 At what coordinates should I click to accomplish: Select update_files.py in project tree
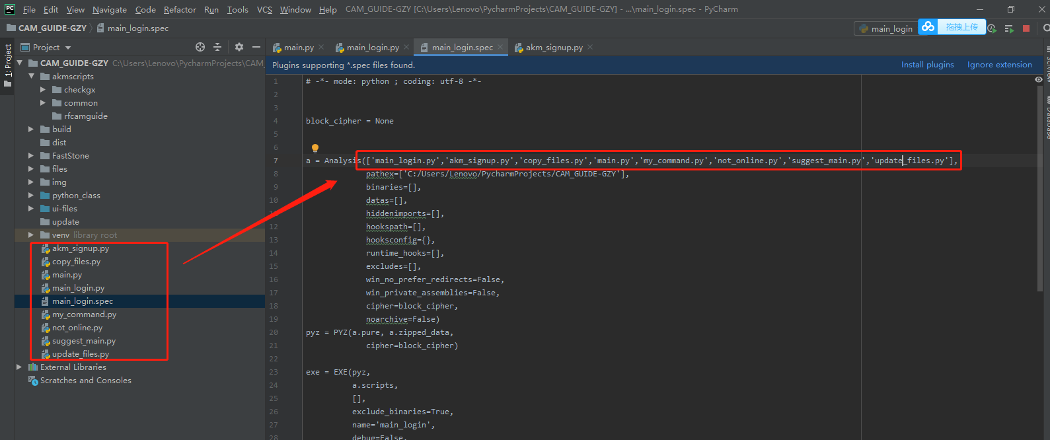81,354
